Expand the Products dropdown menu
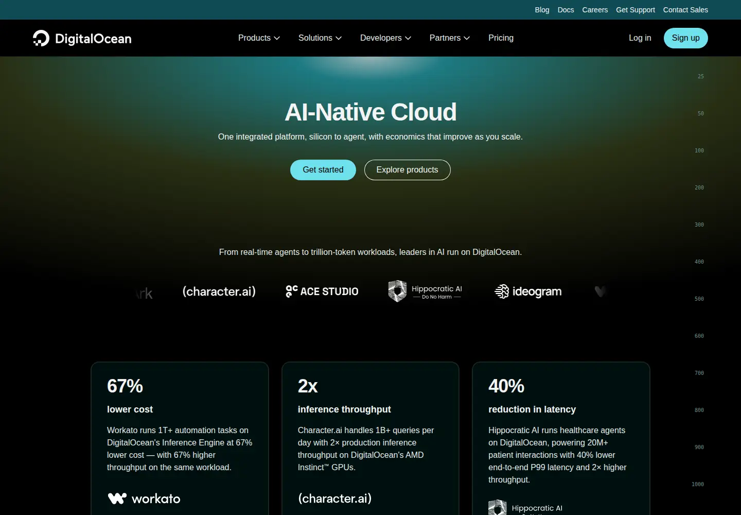 [x=259, y=38]
